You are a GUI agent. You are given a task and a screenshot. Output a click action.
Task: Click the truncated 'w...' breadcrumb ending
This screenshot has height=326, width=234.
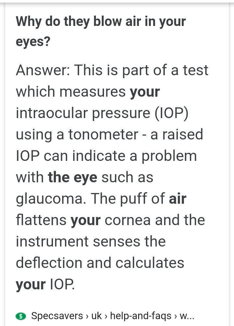pyautogui.click(x=187, y=317)
